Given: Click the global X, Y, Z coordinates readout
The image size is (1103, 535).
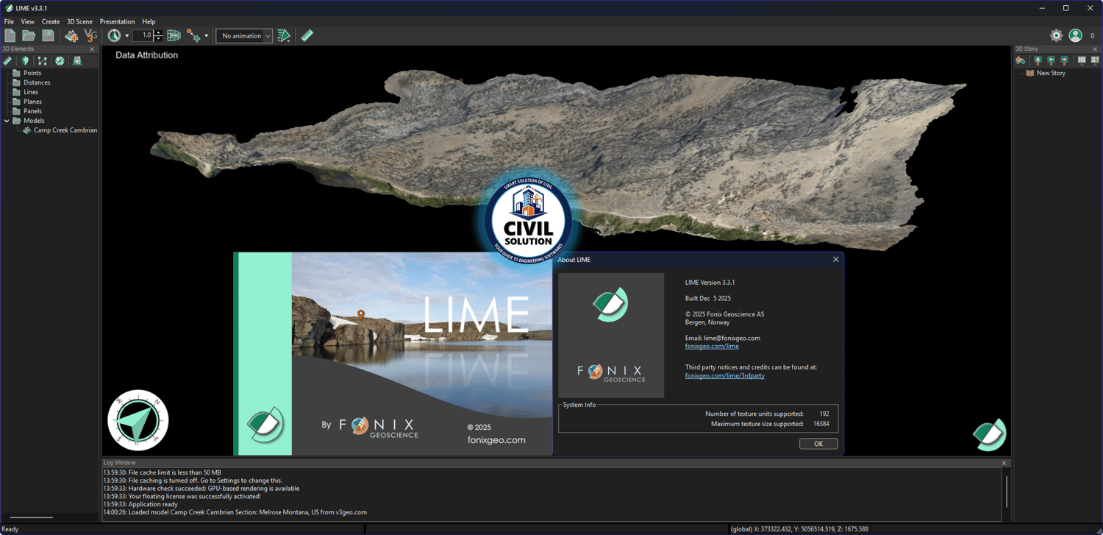Looking at the screenshot, I should pyautogui.click(x=799, y=529).
